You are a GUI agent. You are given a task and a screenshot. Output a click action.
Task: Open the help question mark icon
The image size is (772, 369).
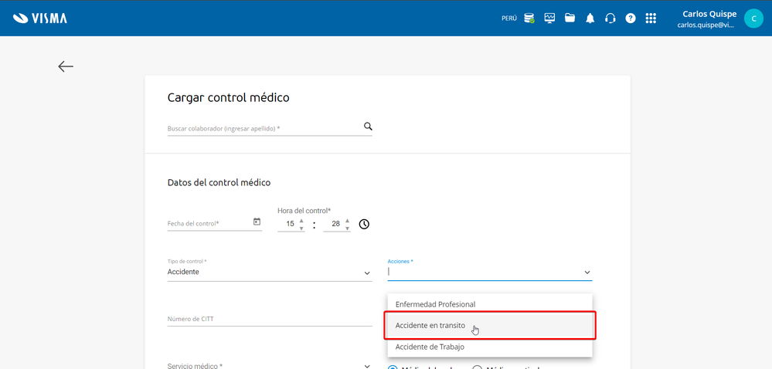(631, 19)
